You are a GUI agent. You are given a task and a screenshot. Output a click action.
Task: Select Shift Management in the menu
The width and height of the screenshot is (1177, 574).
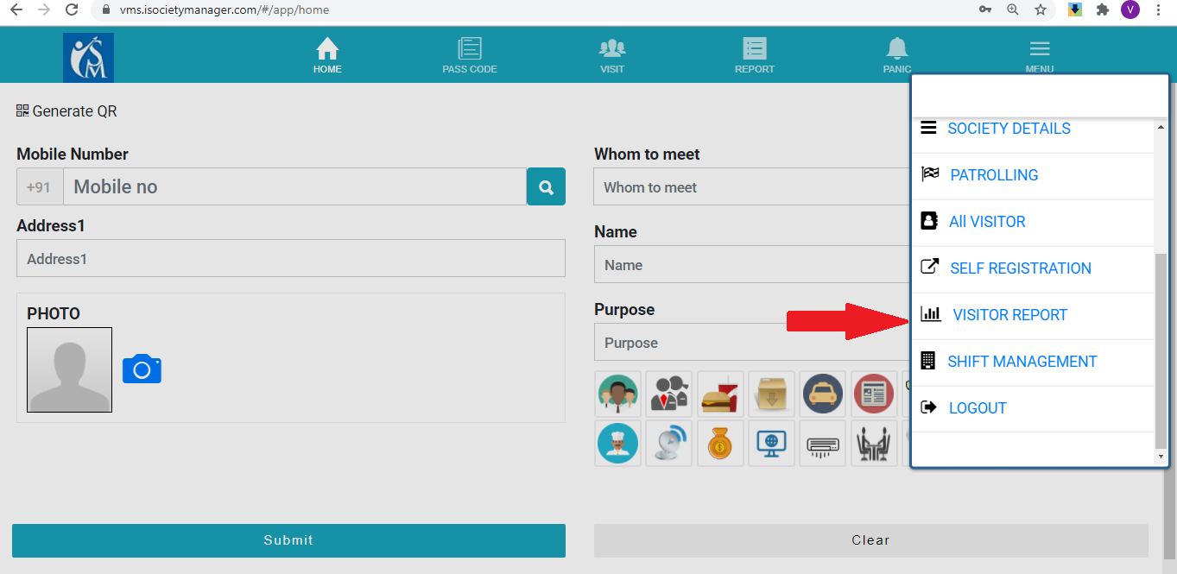(1022, 362)
